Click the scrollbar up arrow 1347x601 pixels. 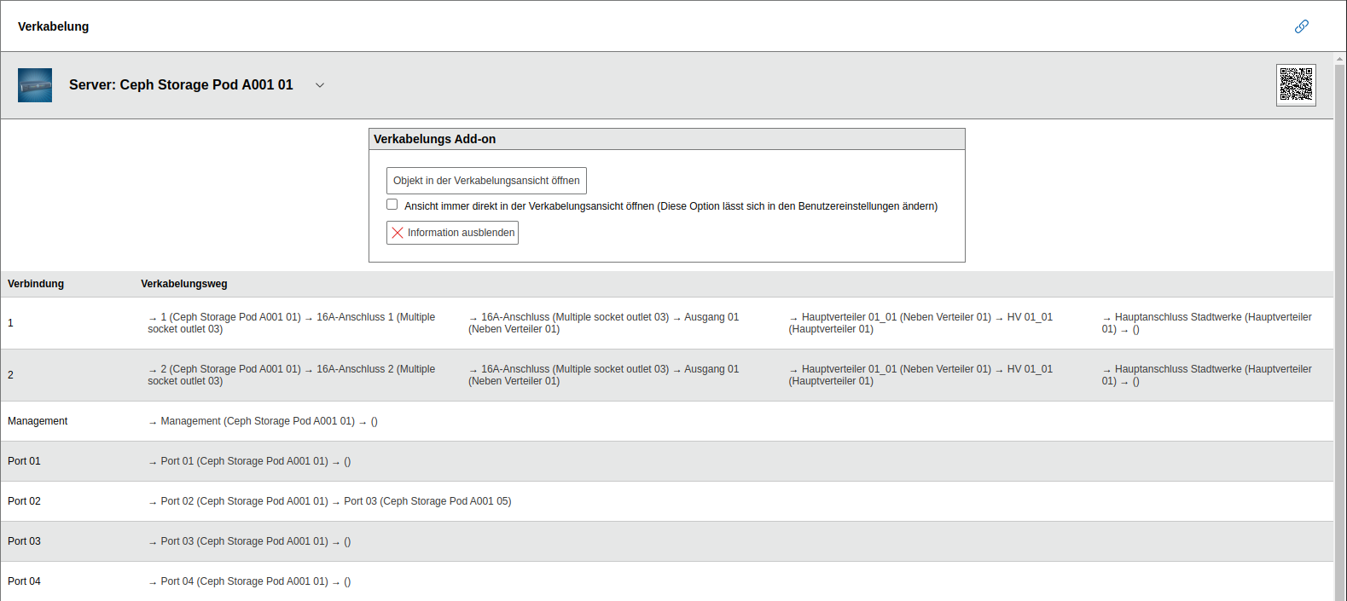(1339, 59)
